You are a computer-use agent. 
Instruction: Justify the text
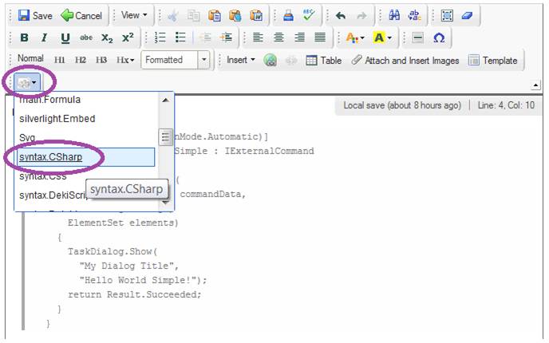(320, 37)
